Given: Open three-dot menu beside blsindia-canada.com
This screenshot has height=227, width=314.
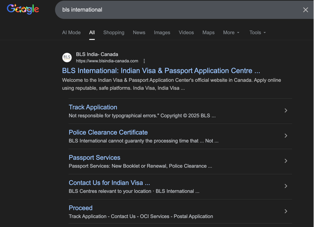Looking at the screenshot, I should tap(144, 61).
